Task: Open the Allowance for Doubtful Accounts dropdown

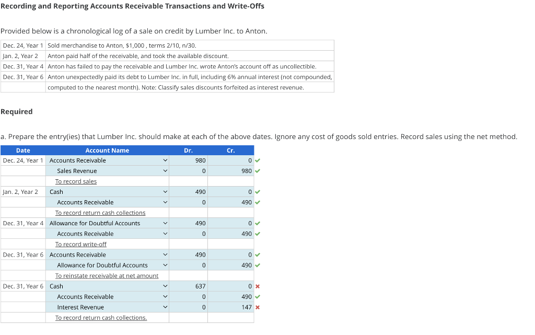Action: click(x=165, y=223)
